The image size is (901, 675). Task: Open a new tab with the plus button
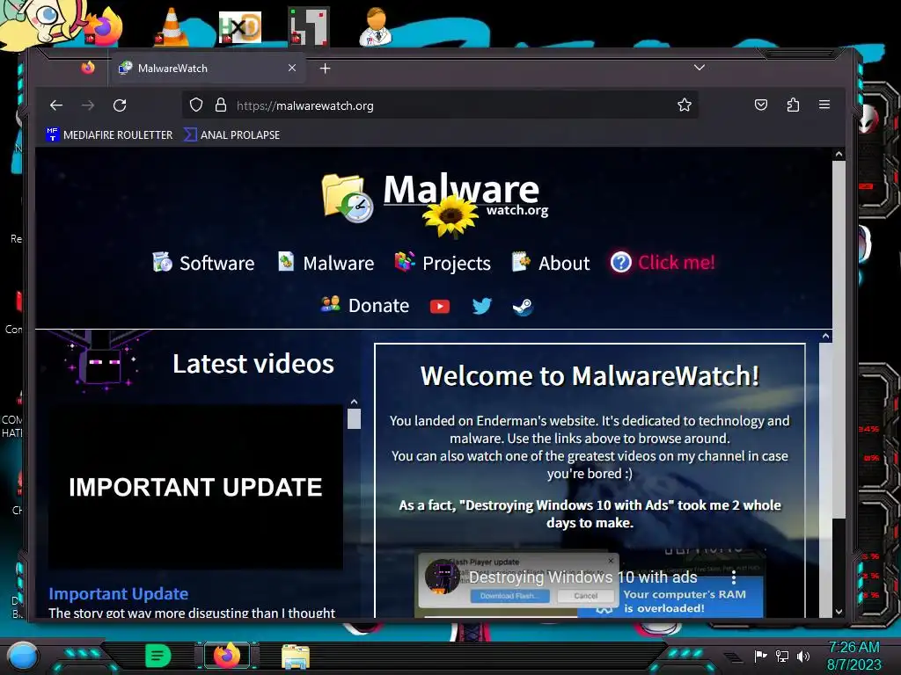point(325,69)
